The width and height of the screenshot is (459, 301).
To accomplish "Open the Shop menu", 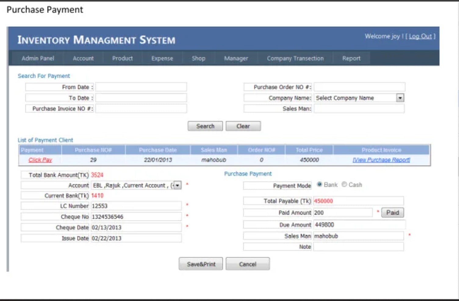I will (x=198, y=58).
